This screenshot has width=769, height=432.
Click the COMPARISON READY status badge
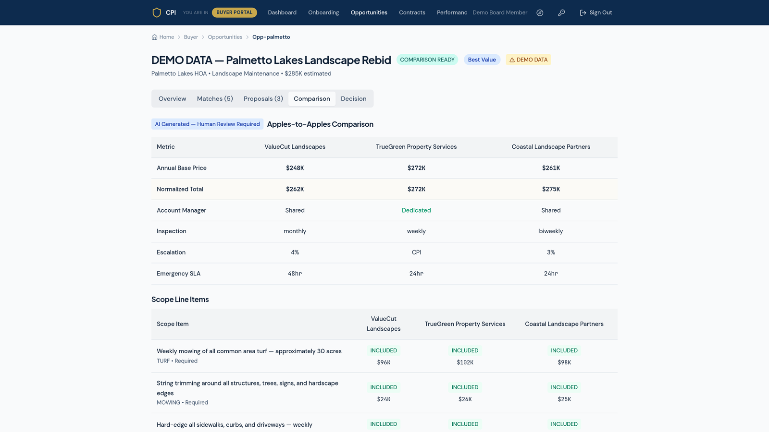[x=427, y=60]
